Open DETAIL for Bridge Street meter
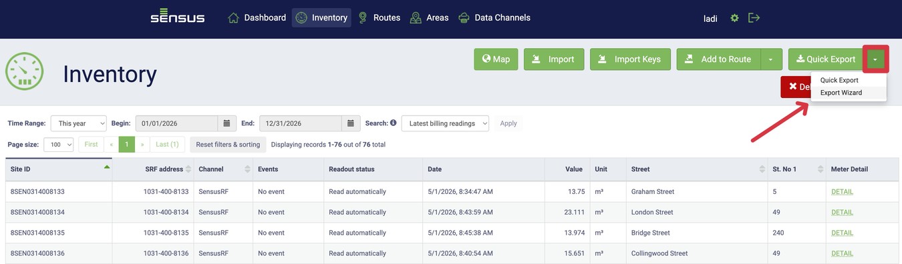This screenshot has height=264, width=902. [x=842, y=233]
